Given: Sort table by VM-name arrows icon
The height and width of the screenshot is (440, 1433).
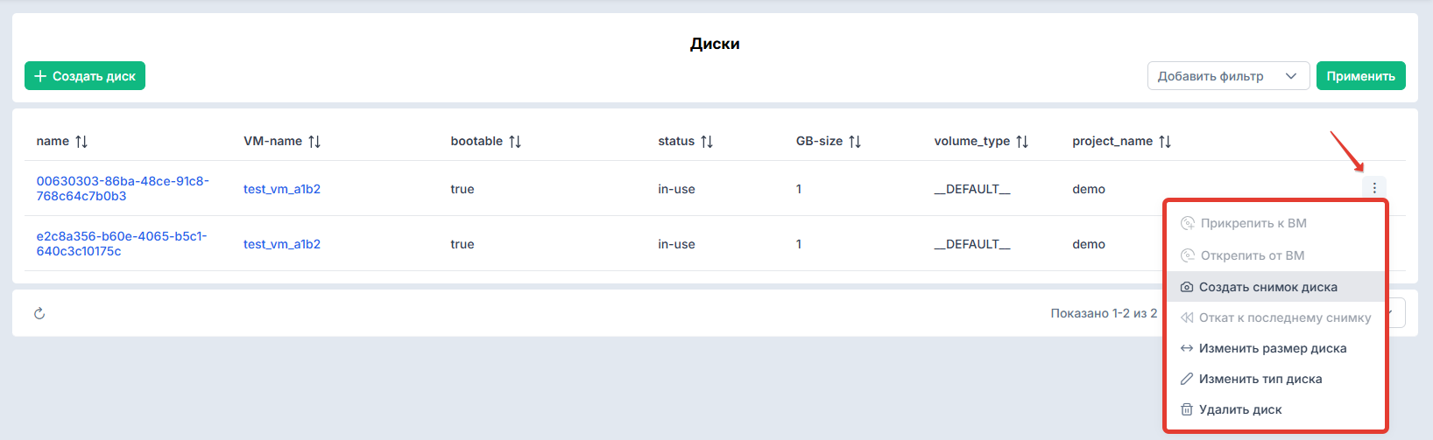Looking at the screenshot, I should point(314,142).
